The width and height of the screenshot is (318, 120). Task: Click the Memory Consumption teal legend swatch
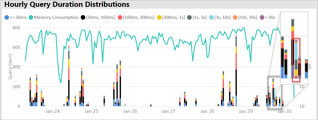31,17
